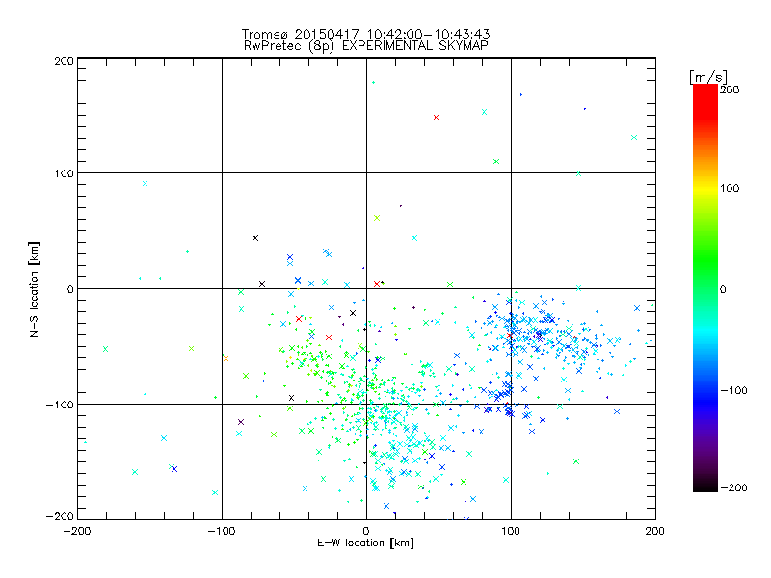Click the colorbar label '0'
The width and height of the screenshot is (771, 578).
point(723,290)
